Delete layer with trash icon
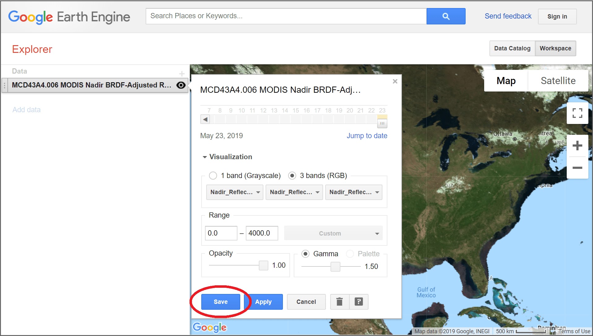Viewport: 593px width, 336px height. (339, 302)
